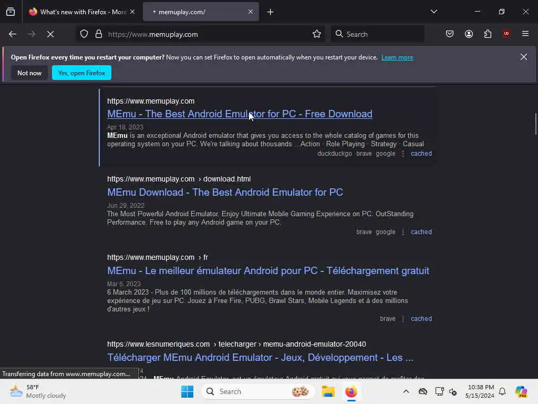Dismiss the Firefox restart notification bar
Screen dimensions: 538x404
click(x=524, y=57)
